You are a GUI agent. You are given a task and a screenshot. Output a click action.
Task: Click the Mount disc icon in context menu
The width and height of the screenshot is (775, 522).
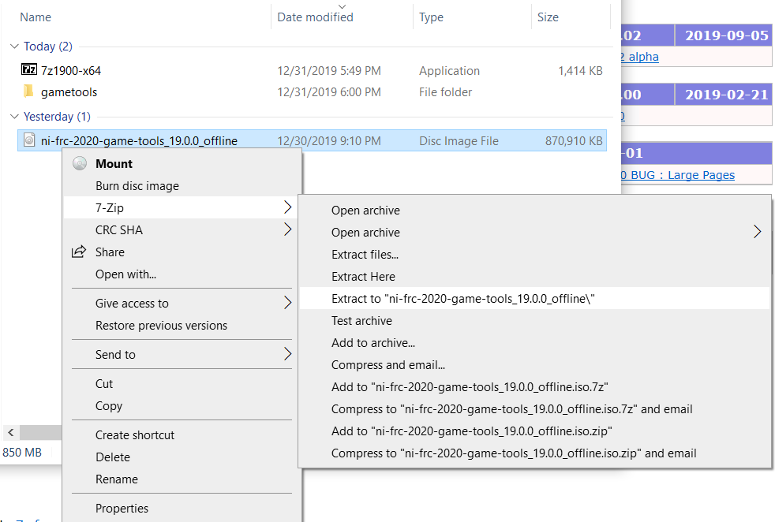(79, 164)
